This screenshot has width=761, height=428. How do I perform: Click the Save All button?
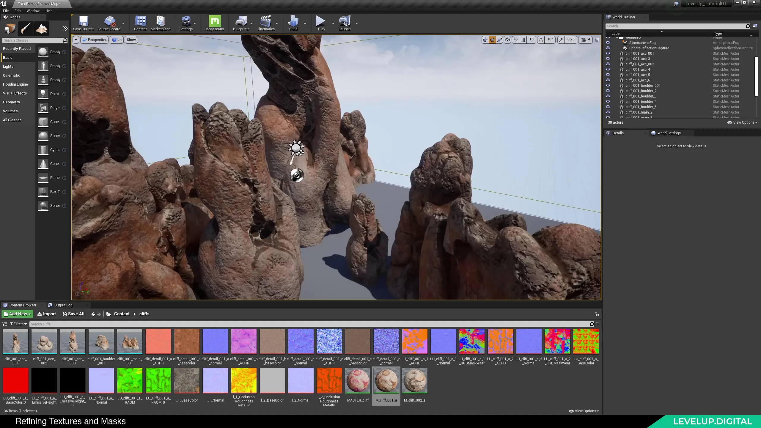(x=73, y=314)
